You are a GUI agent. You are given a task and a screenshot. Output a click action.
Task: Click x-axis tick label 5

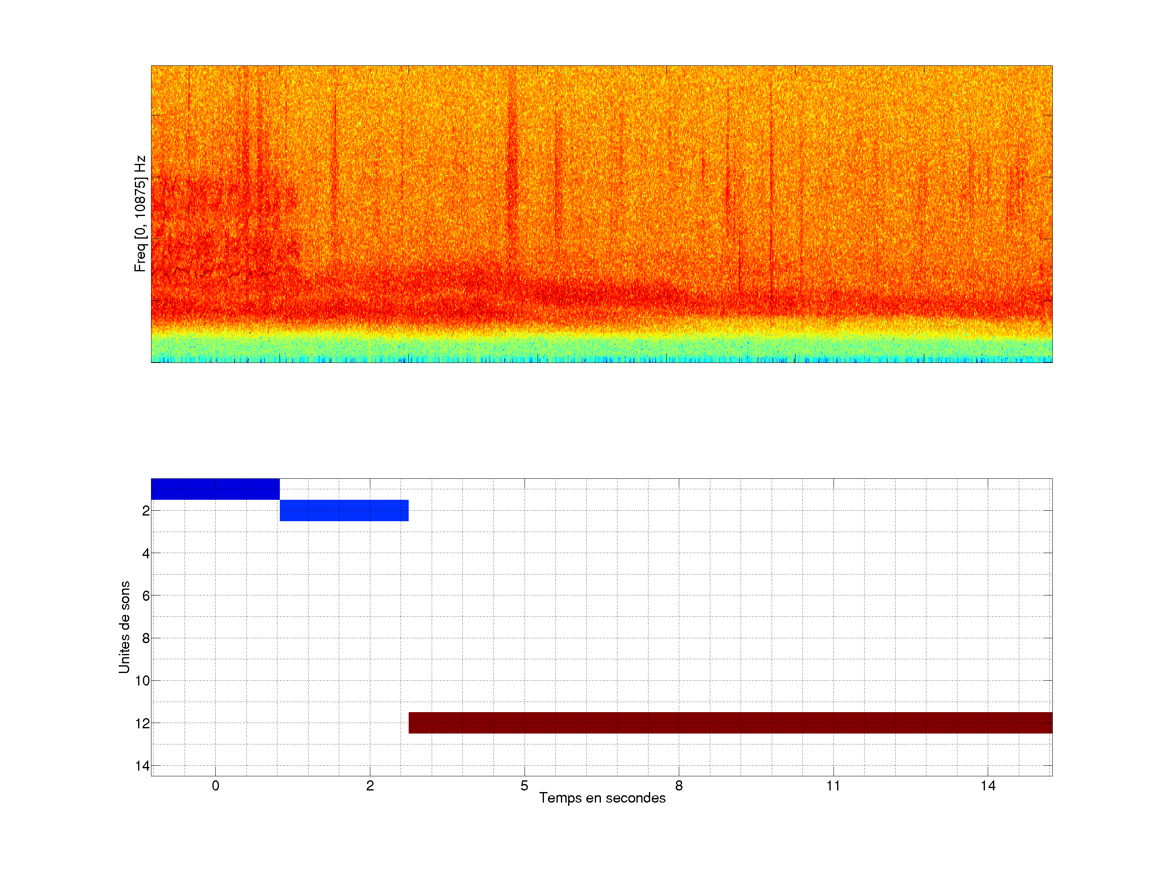(524, 786)
